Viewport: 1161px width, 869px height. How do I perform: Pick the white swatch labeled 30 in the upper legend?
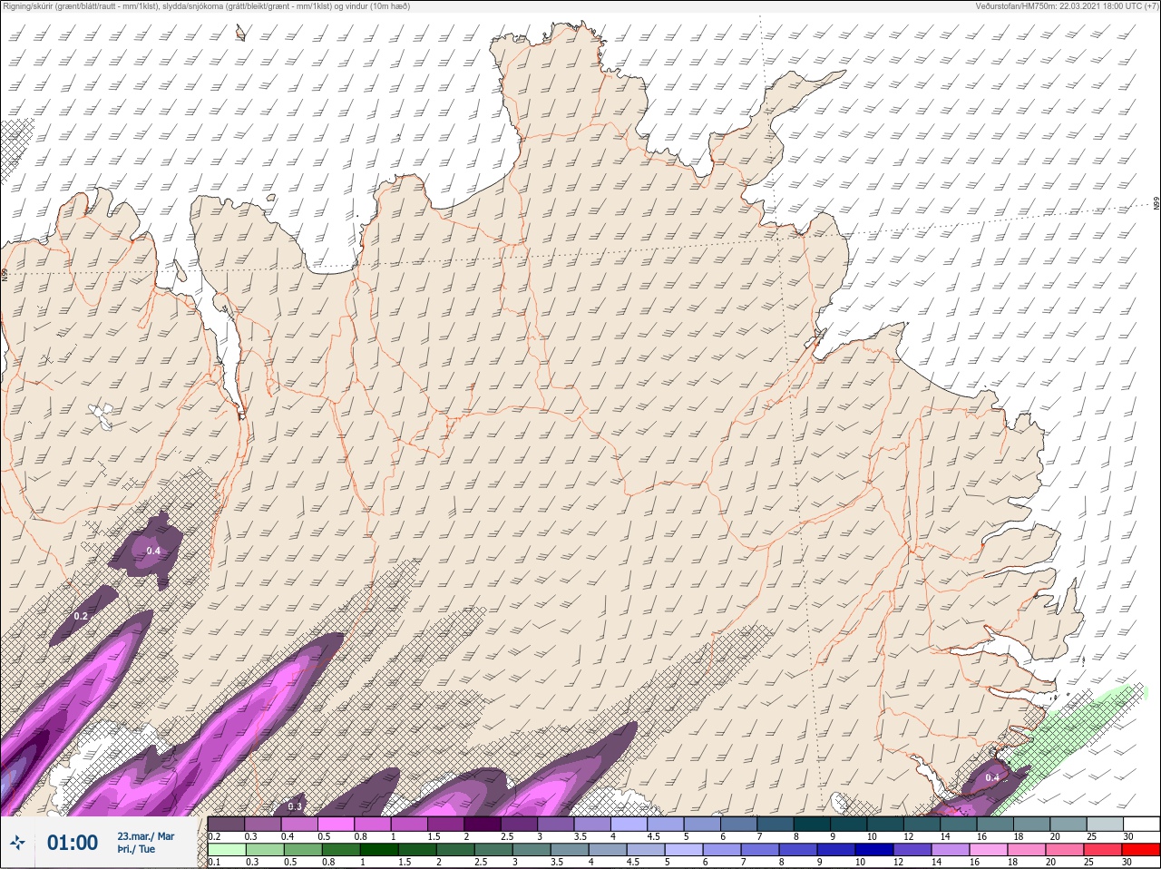[1140, 824]
